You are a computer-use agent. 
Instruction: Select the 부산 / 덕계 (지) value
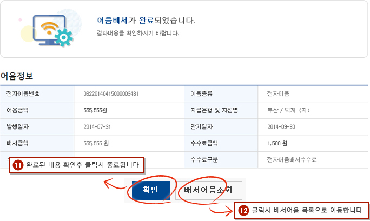point(288,110)
